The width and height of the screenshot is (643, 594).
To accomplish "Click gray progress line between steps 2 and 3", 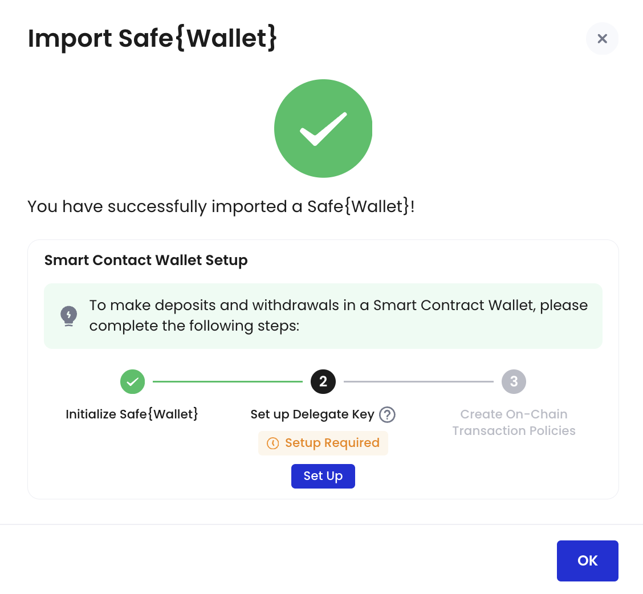I will pyautogui.click(x=418, y=381).
